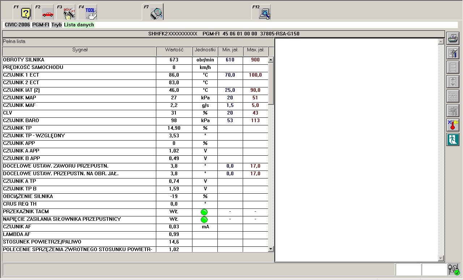Select DOCELOWE USTAW. PRZEPUSTN. NA OBR. JAŁ. row

pos(135,174)
